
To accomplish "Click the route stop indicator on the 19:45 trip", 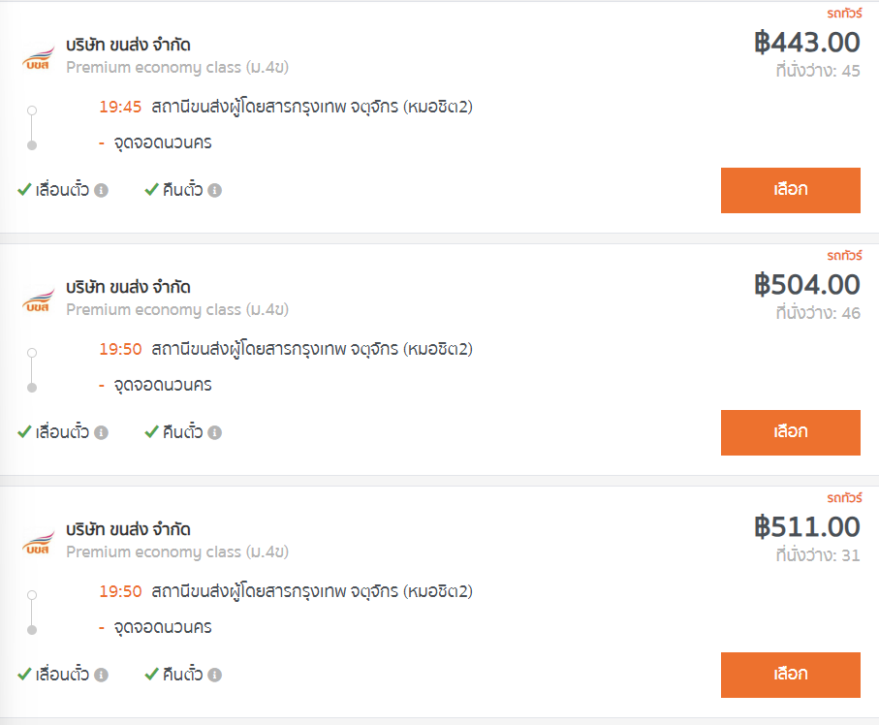I will tap(32, 128).
